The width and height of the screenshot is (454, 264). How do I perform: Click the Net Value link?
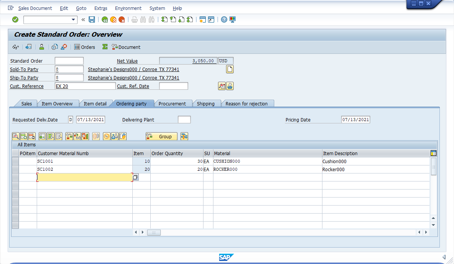(x=127, y=61)
